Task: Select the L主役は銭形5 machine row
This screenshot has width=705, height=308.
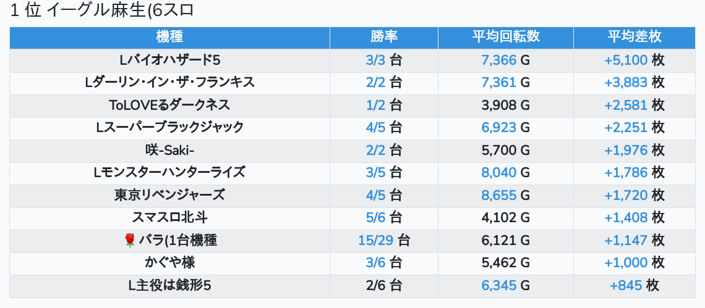Action: pyautogui.click(x=169, y=285)
